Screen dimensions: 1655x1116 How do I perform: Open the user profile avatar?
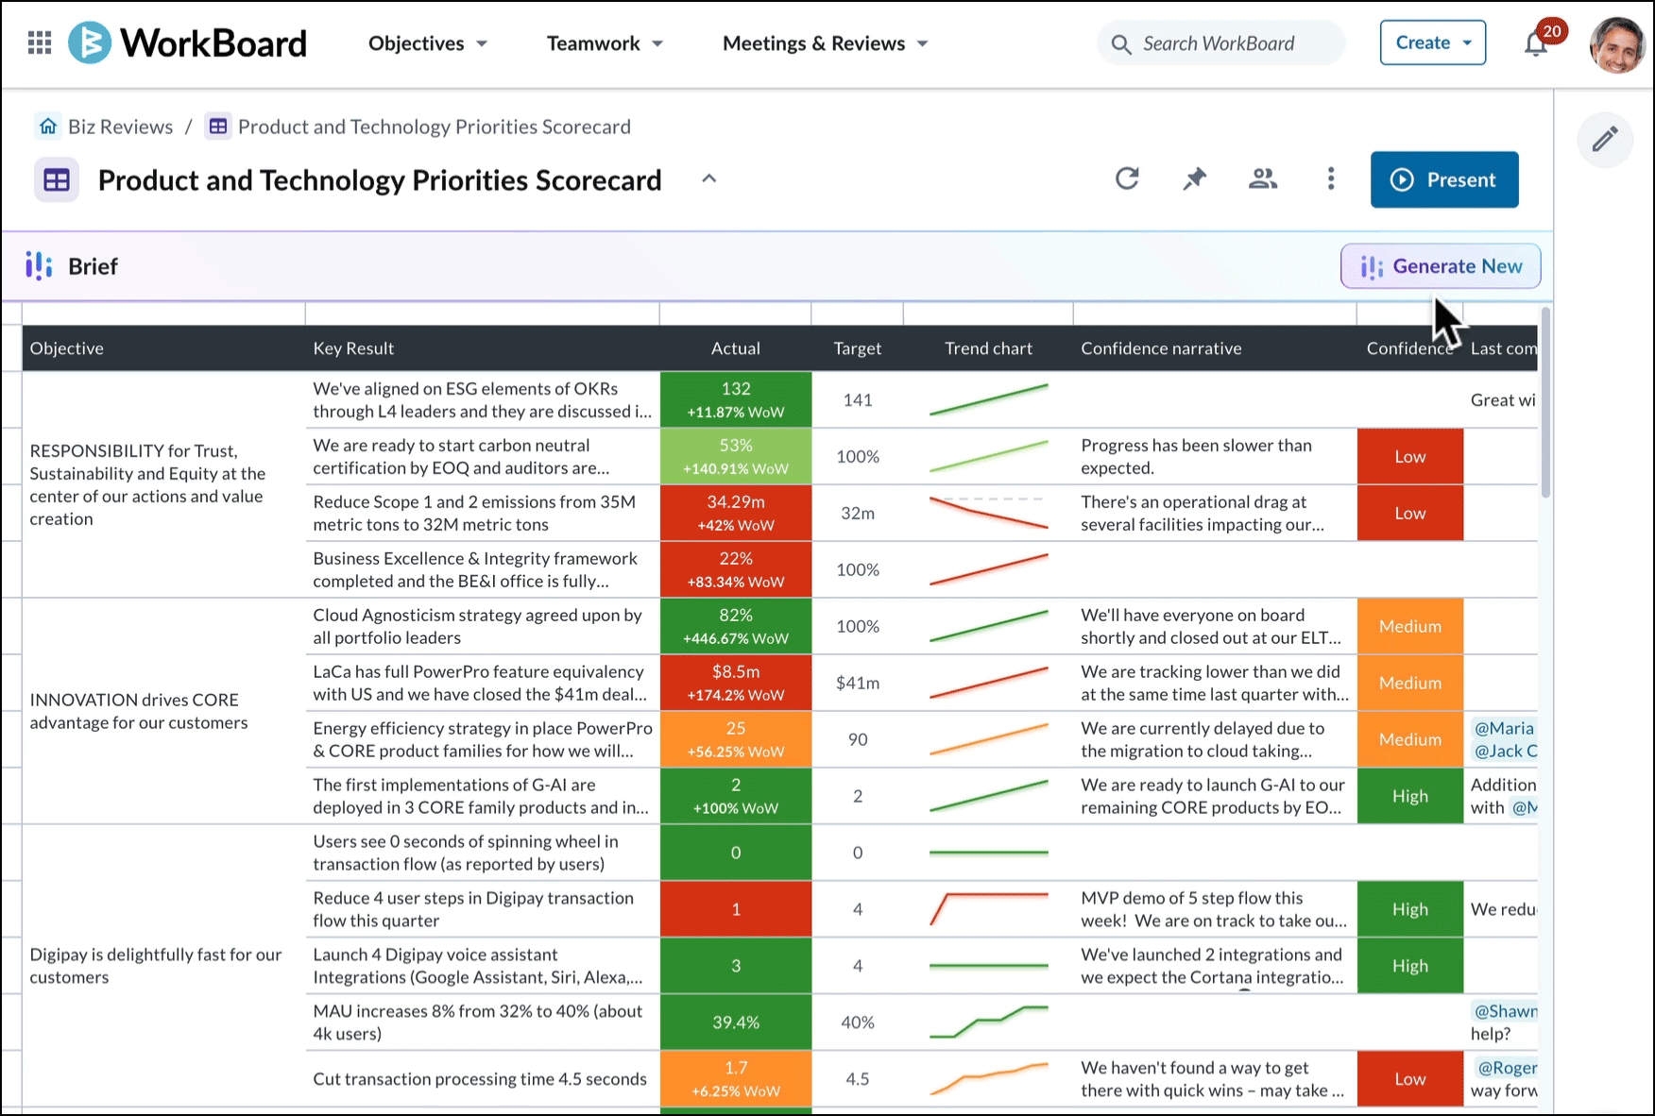tap(1617, 43)
